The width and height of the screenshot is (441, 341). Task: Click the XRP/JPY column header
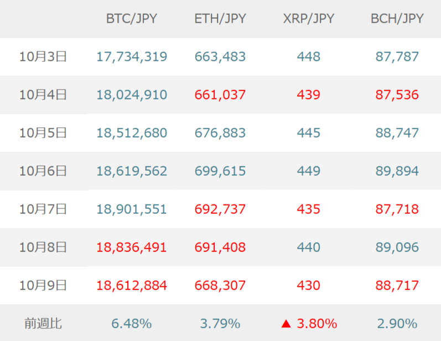(x=309, y=19)
